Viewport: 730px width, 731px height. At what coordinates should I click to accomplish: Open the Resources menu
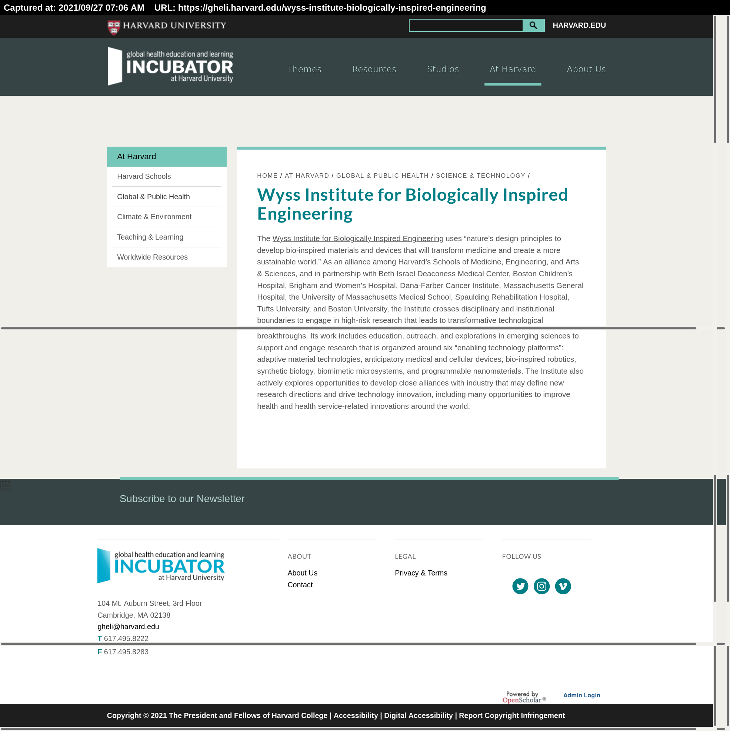tap(374, 69)
